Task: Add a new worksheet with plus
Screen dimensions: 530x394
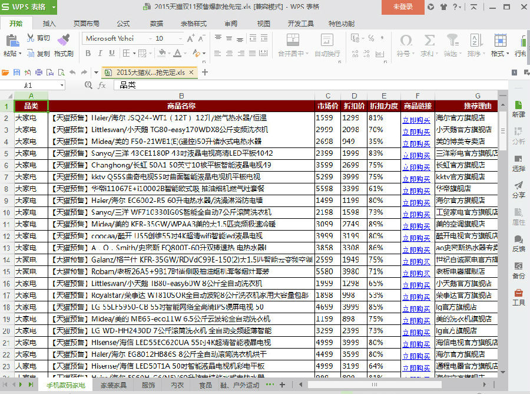Action: (x=282, y=385)
